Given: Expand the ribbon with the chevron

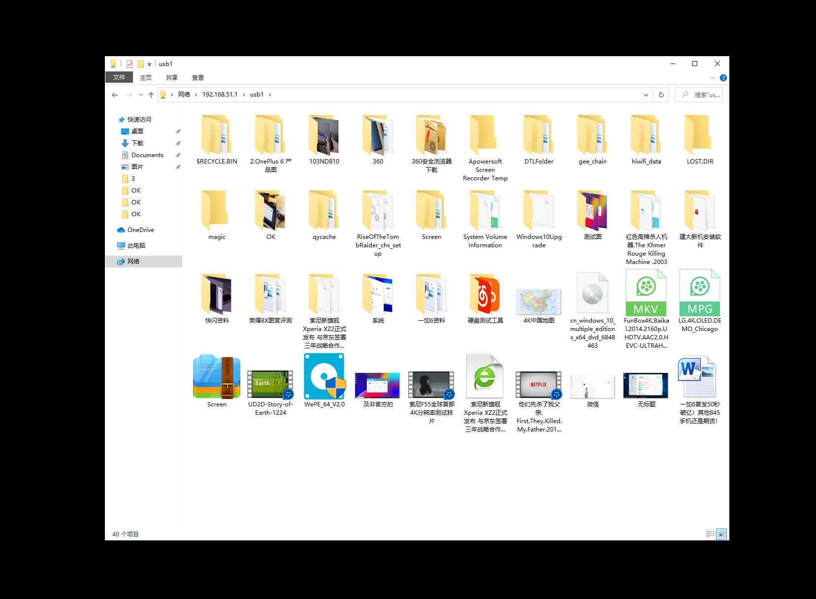Looking at the screenshot, I should 713,78.
